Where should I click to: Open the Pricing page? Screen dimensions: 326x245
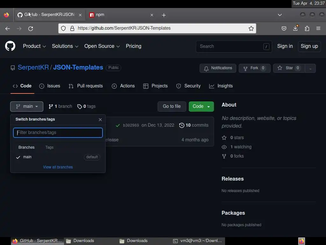coord(133,46)
